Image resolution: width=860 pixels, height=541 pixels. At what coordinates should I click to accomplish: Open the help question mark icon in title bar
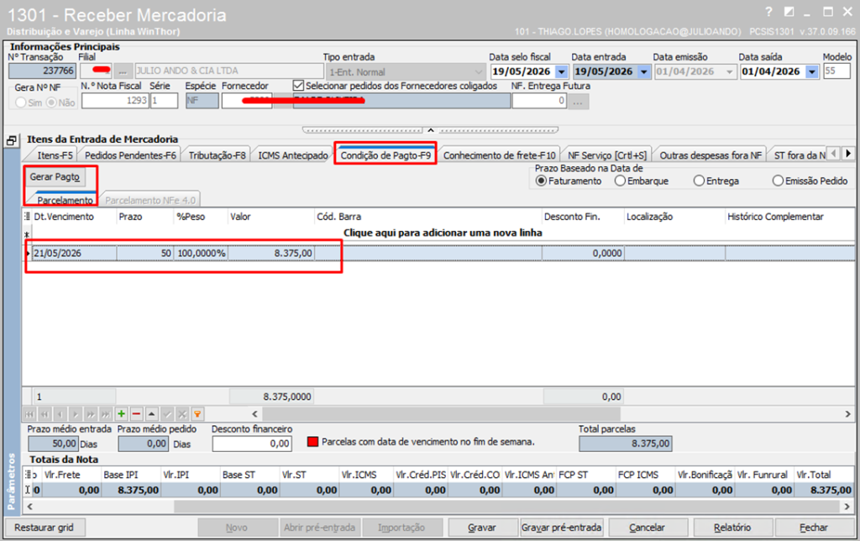pyautogui.click(x=768, y=12)
